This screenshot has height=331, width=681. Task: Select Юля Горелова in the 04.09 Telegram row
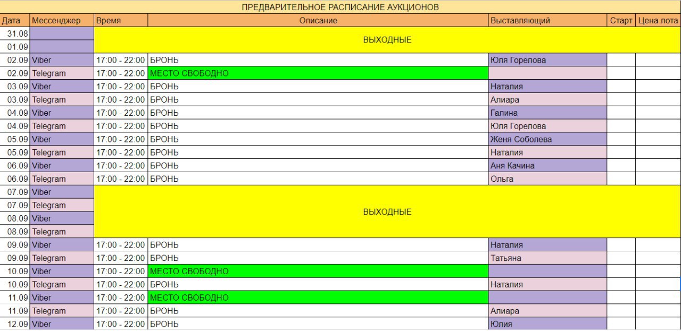click(x=548, y=126)
